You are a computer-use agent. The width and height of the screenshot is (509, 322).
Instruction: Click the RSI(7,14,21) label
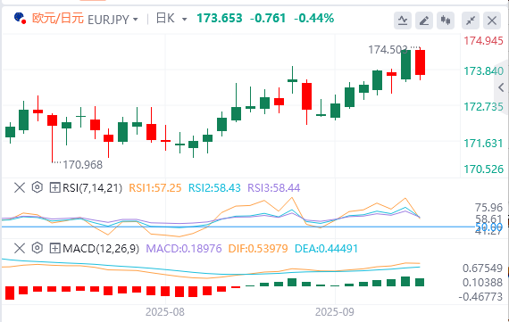(x=92, y=187)
